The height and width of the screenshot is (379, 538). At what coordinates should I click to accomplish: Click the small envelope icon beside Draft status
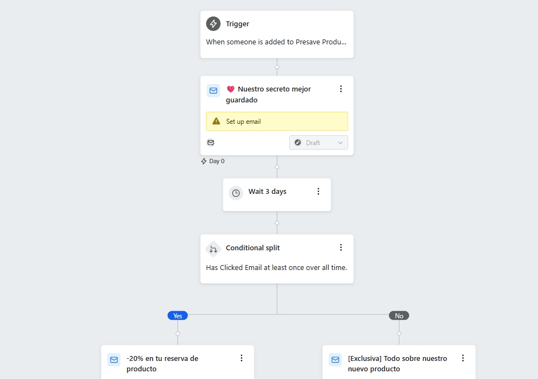pyautogui.click(x=211, y=142)
